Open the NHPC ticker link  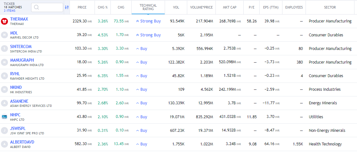[x=15, y=115]
